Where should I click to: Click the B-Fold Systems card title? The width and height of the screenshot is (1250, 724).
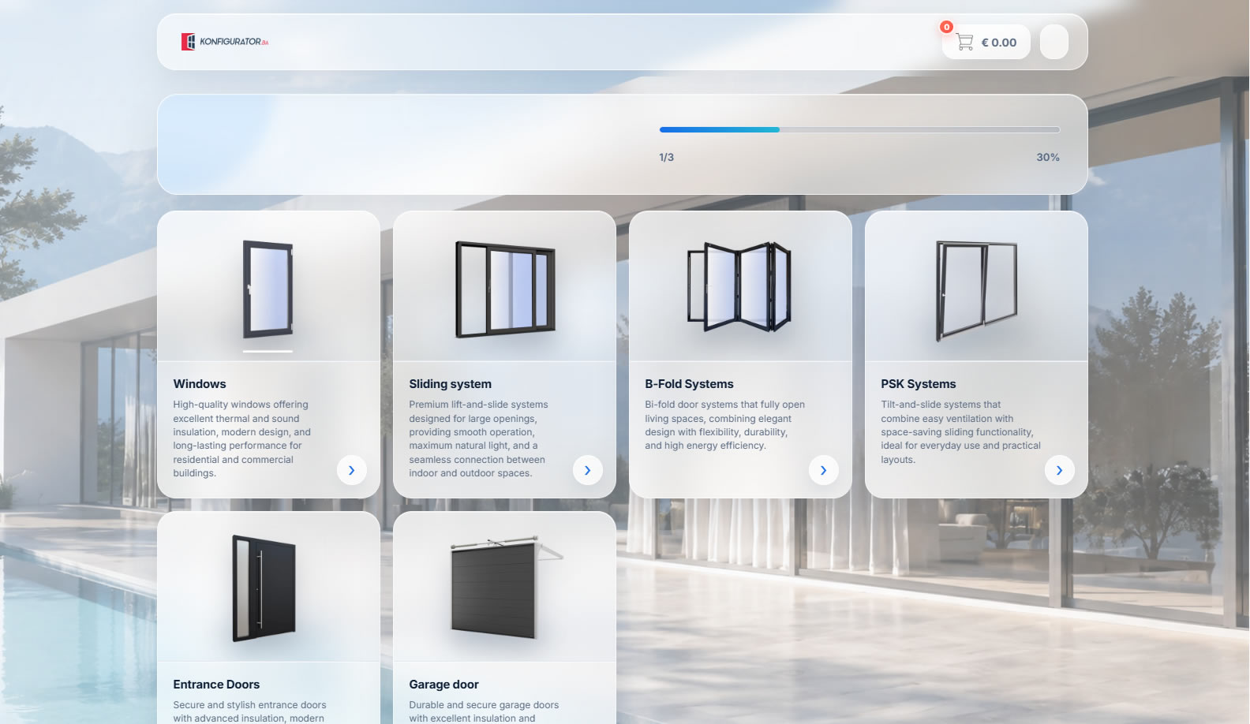pyautogui.click(x=689, y=384)
